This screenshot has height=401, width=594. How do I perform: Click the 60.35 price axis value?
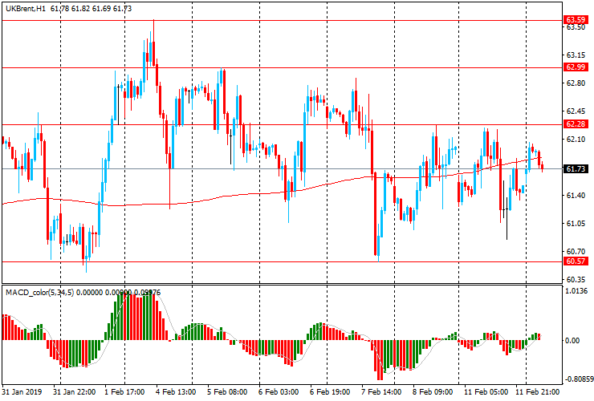(574, 279)
